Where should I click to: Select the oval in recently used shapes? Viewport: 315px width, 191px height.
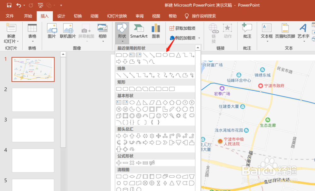tap(165, 55)
